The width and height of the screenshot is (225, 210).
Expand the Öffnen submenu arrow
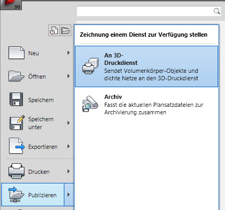point(69,76)
